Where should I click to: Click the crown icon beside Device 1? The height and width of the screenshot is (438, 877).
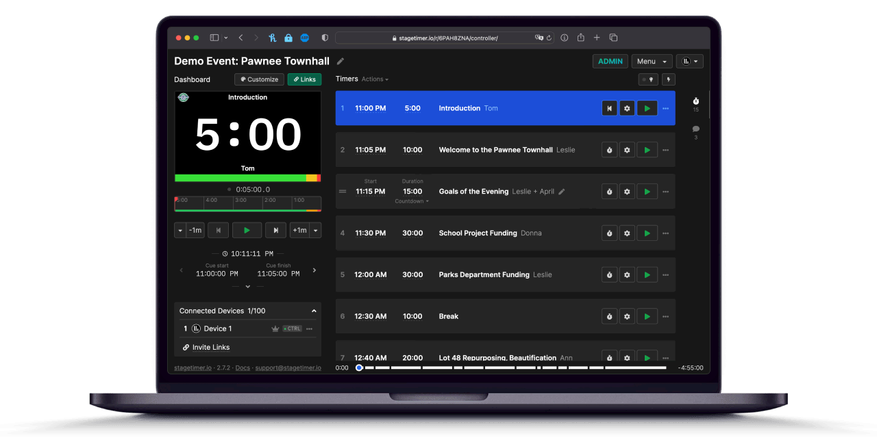(274, 328)
